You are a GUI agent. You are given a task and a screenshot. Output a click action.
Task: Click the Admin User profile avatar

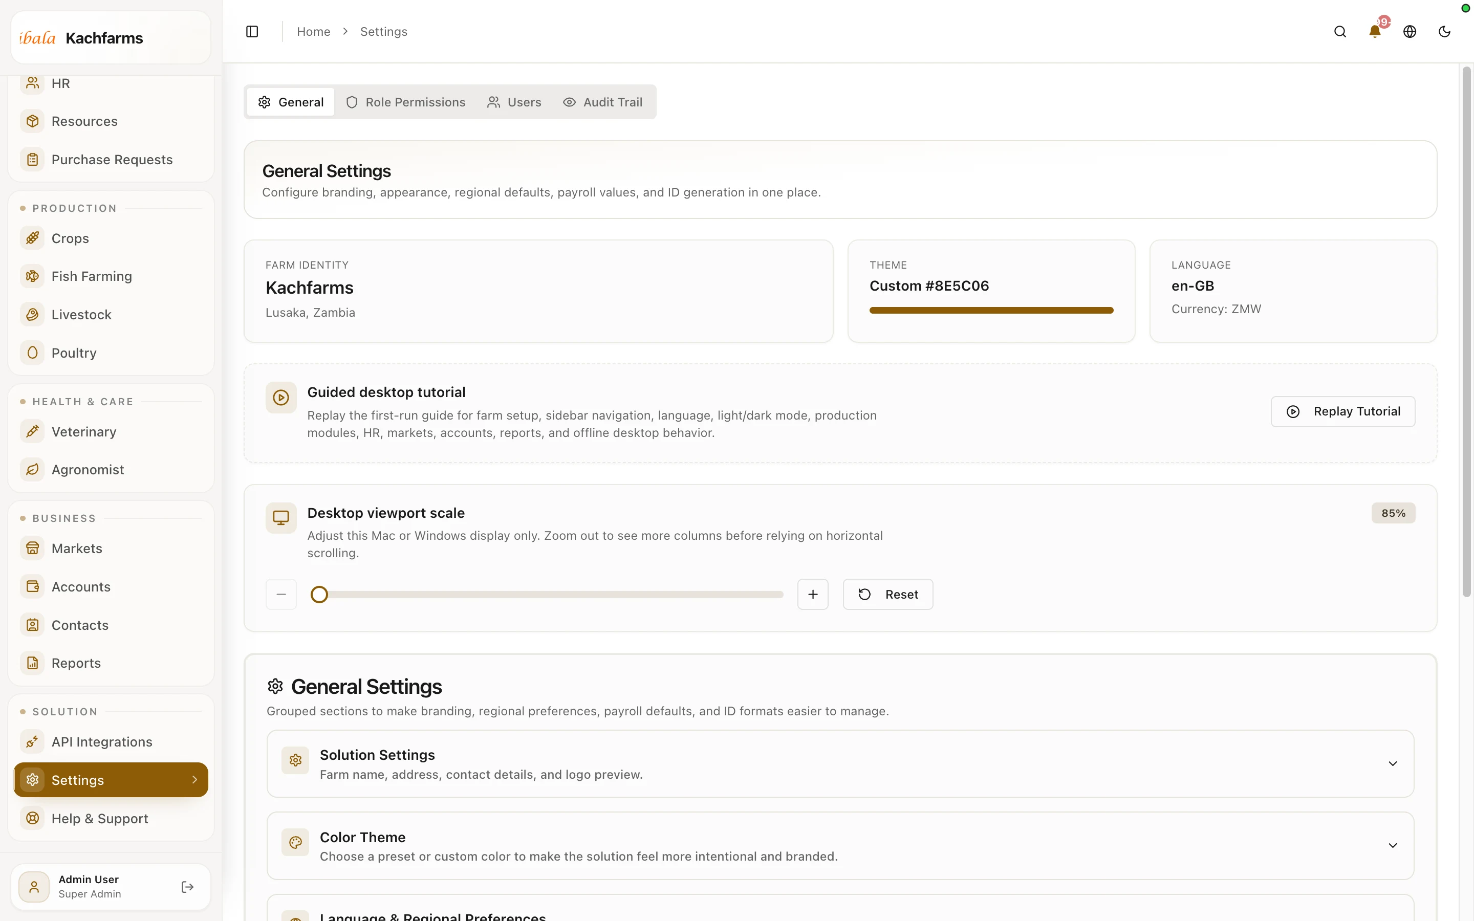tap(34, 887)
